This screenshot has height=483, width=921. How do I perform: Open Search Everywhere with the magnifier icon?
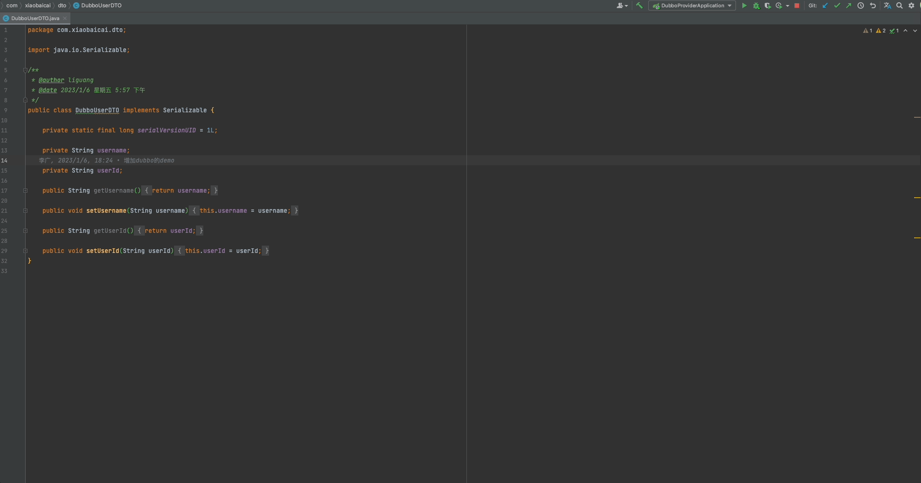[x=899, y=5]
